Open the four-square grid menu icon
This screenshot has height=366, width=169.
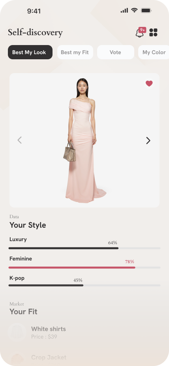click(153, 32)
